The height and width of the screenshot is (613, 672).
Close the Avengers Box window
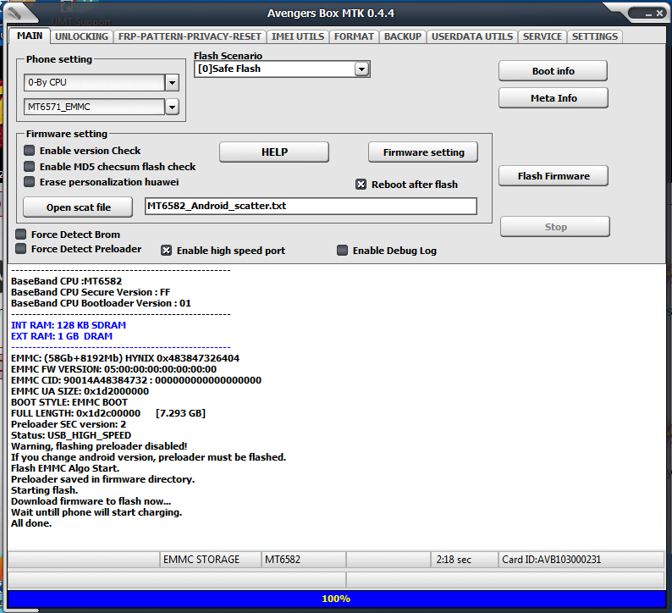[659, 14]
